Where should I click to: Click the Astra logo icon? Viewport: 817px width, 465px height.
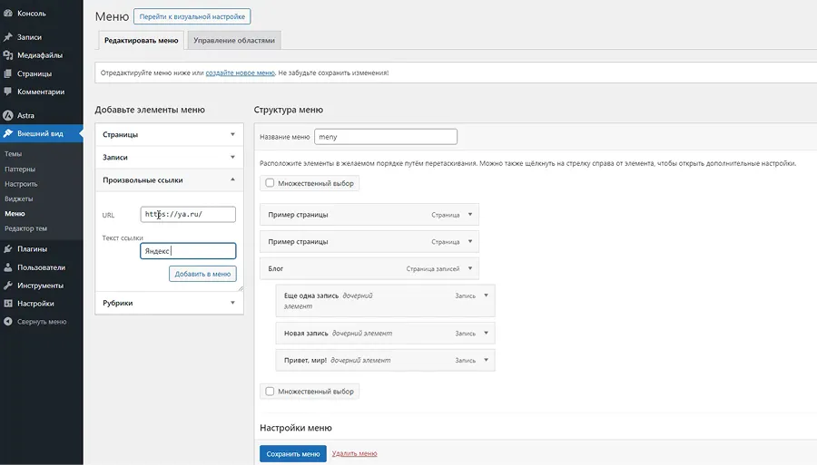[8, 115]
